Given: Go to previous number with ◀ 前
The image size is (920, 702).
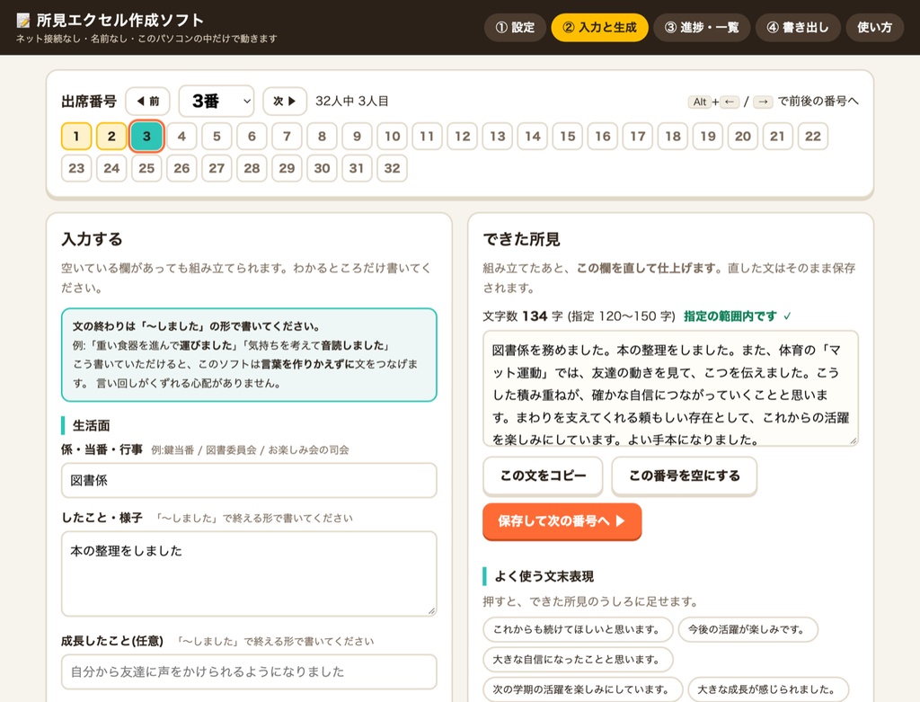Looking at the screenshot, I should tap(148, 101).
